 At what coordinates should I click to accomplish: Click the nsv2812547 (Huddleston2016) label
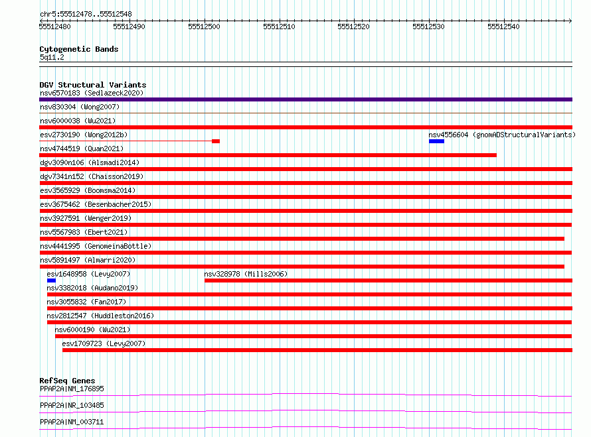click(x=100, y=316)
